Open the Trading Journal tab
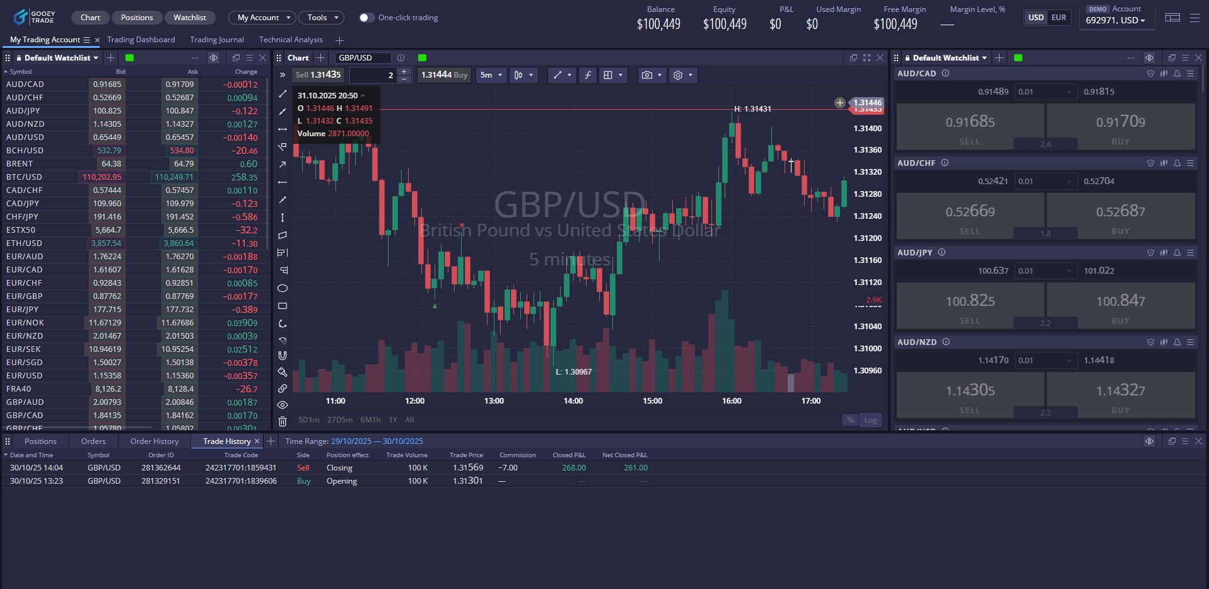1209x589 pixels. 216,39
